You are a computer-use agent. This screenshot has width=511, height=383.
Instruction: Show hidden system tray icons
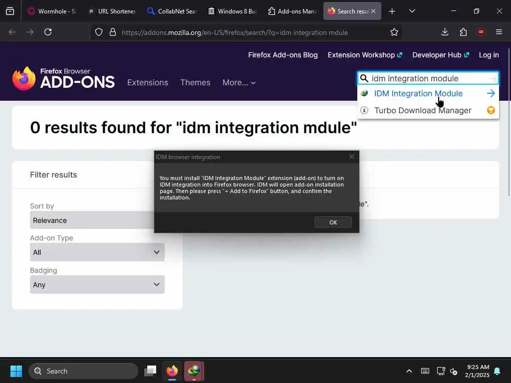(409, 371)
